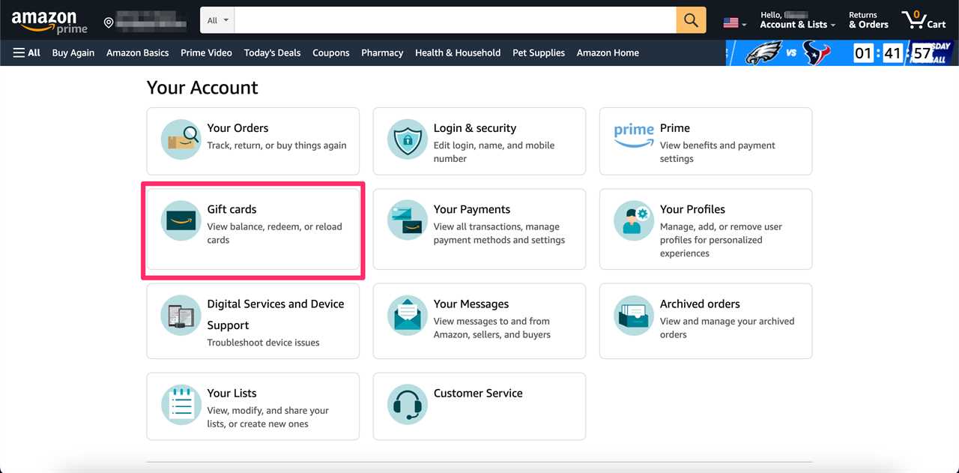Click the Your Payments card icon
Viewport: 959px width, 473px height.
[407, 220]
